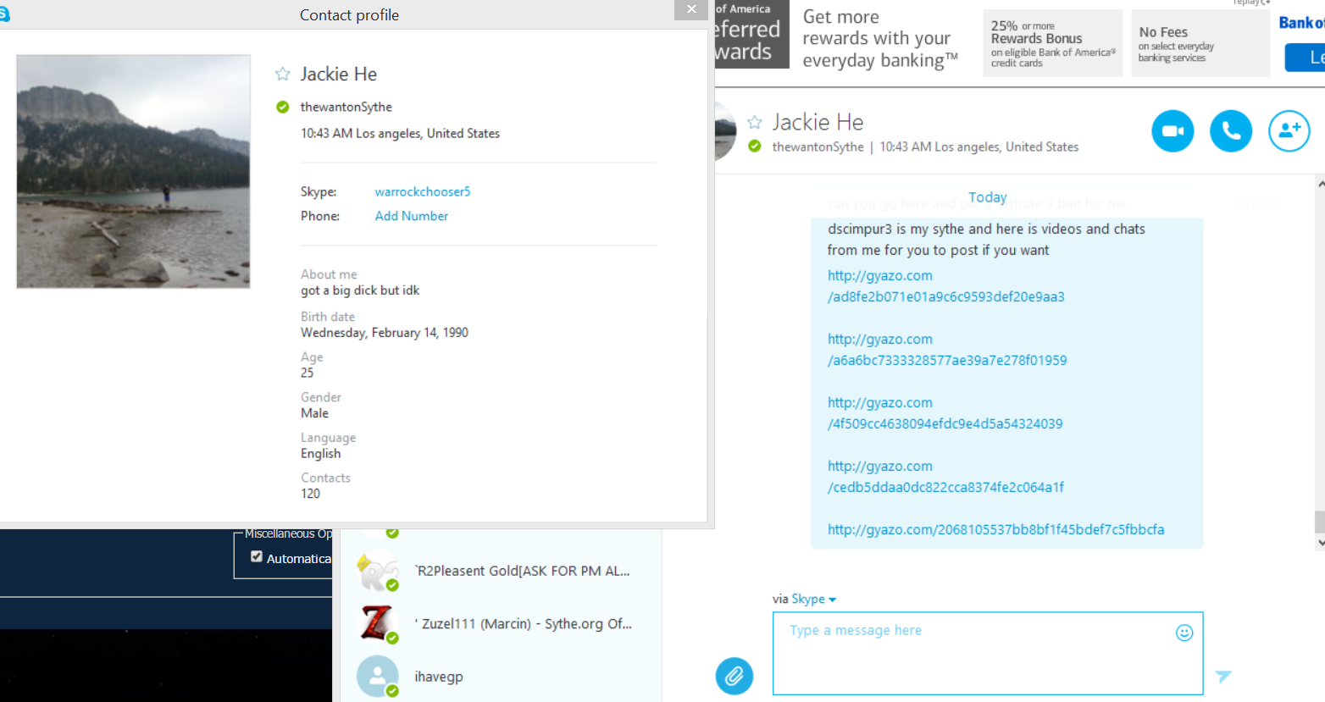Image resolution: width=1325 pixels, height=702 pixels.
Task: Toggle the Automatically checkbox under Miscellaneous Options
Action: [x=257, y=556]
